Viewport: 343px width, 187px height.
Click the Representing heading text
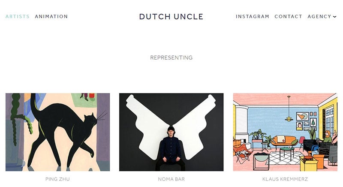(x=171, y=58)
